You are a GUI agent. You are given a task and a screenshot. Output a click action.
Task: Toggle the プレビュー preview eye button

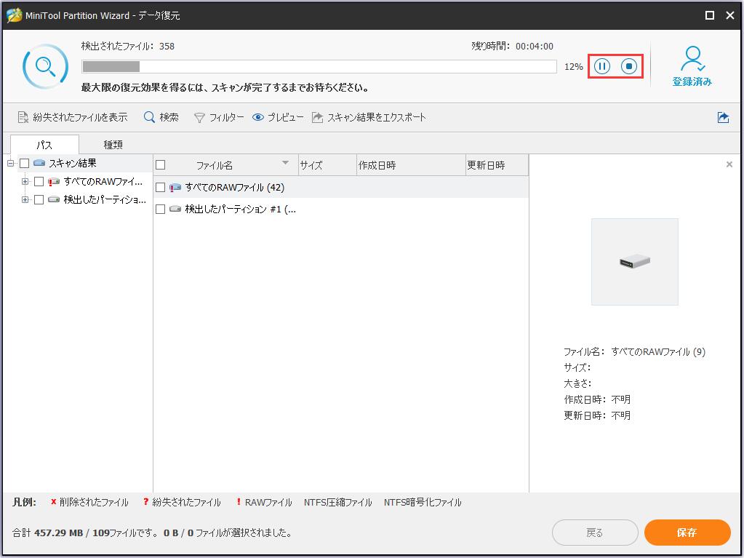(278, 117)
